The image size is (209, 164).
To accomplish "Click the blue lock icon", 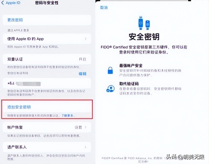I will pos(110,71).
